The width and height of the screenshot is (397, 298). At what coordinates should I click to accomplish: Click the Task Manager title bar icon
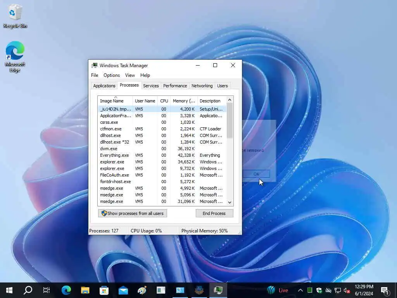pyautogui.click(x=95, y=65)
